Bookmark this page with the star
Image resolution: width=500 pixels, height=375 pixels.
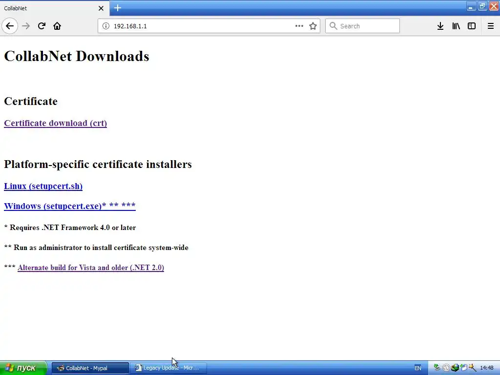pos(313,26)
